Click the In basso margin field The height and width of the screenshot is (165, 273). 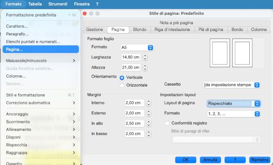tap(134, 134)
